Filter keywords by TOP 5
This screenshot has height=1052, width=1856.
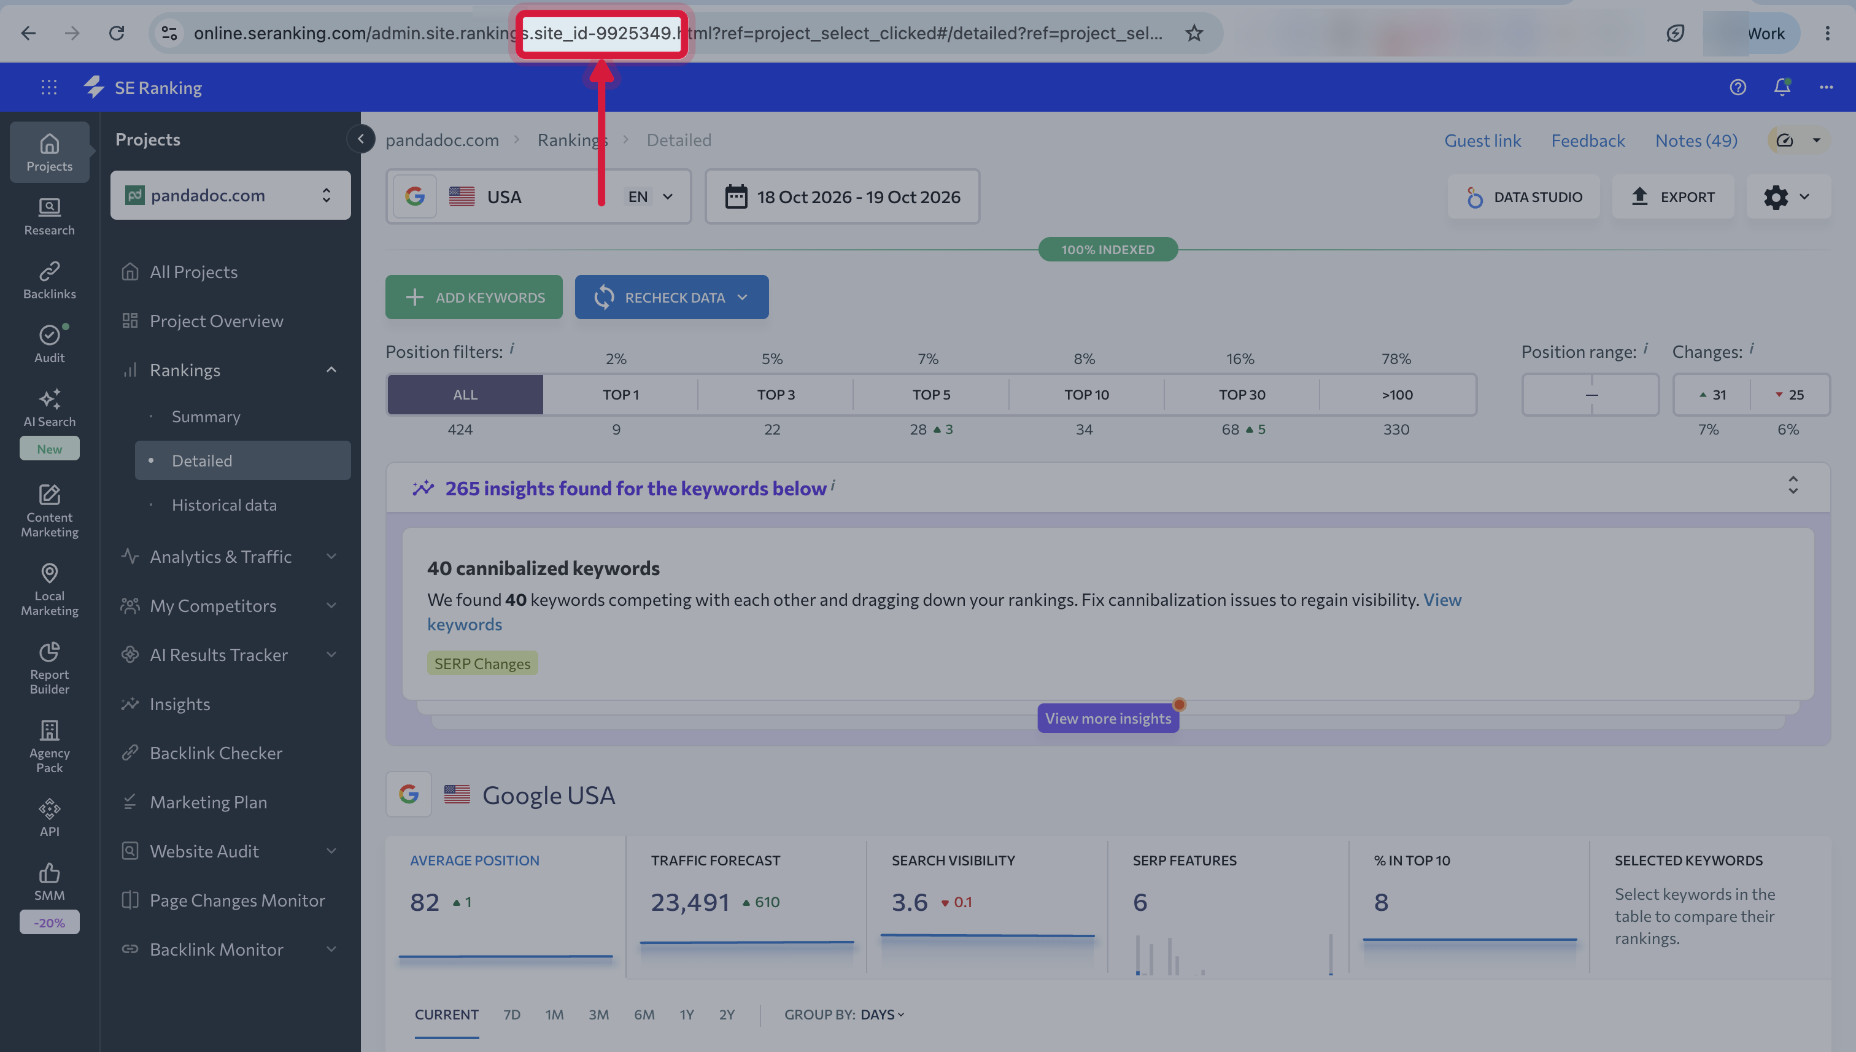(931, 395)
